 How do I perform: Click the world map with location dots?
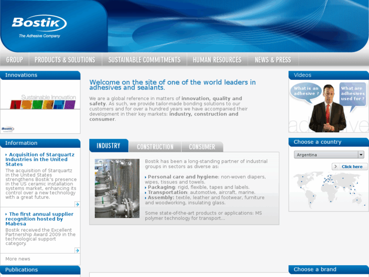pyautogui.click(x=328, y=191)
